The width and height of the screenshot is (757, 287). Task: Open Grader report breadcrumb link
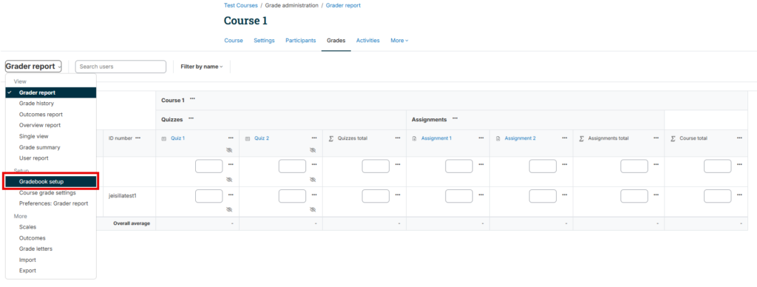coord(343,5)
